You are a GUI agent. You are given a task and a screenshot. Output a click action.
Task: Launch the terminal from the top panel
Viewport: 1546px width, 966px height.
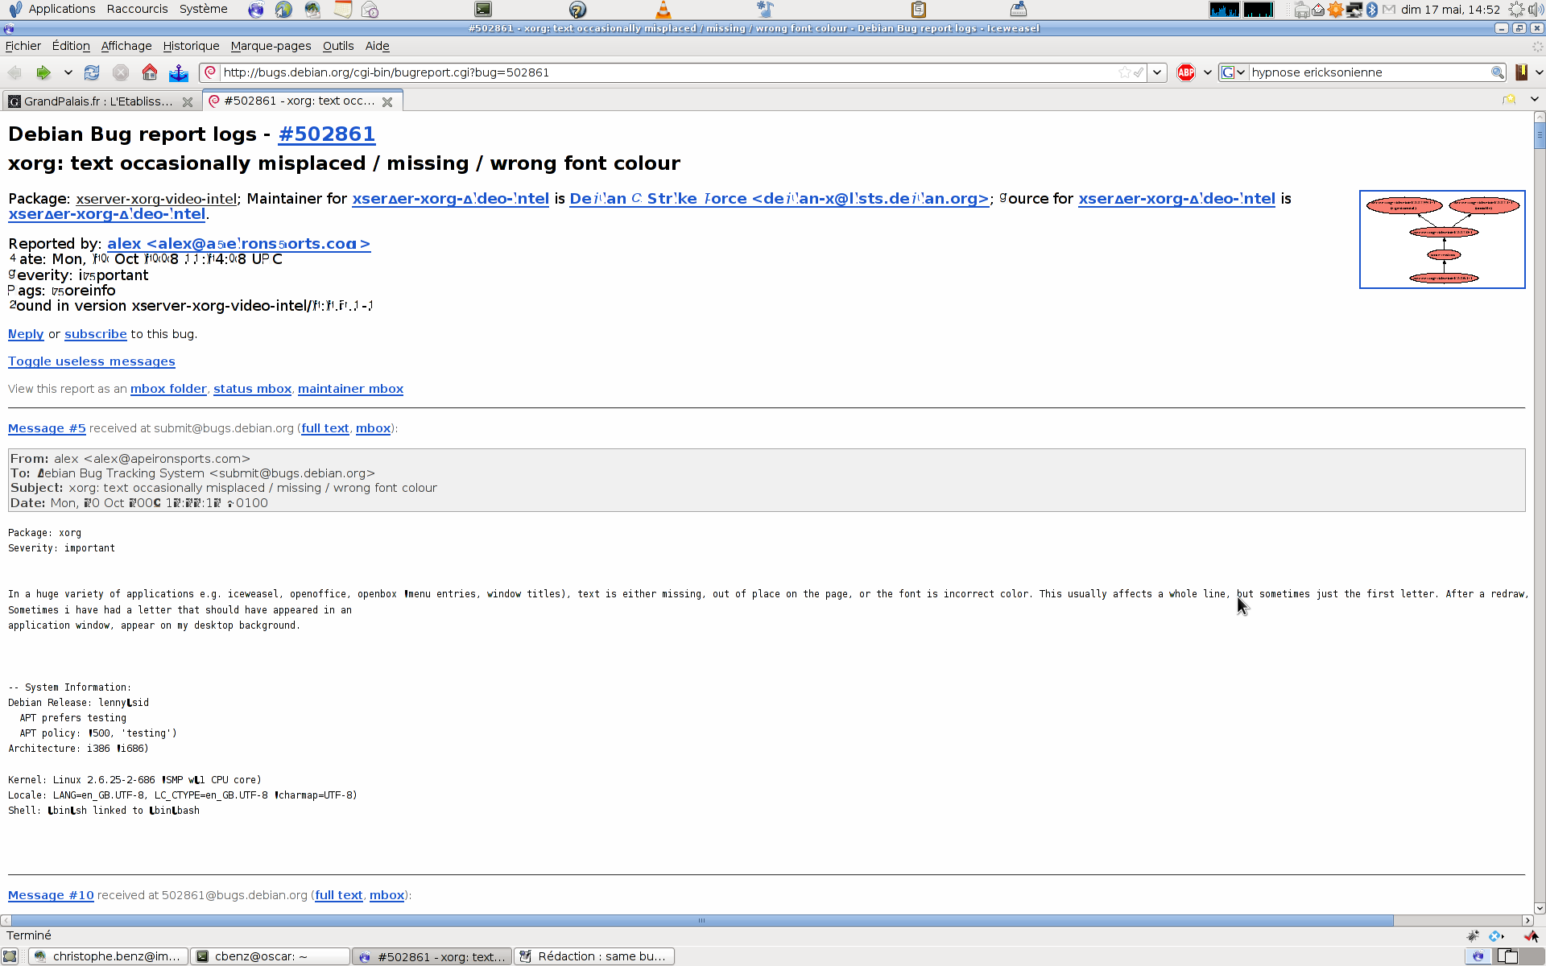tap(483, 10)
